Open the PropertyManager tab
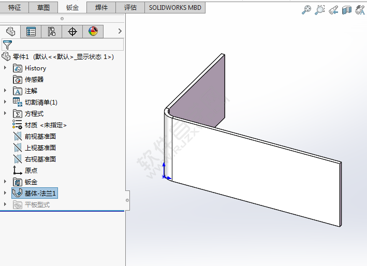The width and height of the screenshot is (367, 266). [31, 32]
